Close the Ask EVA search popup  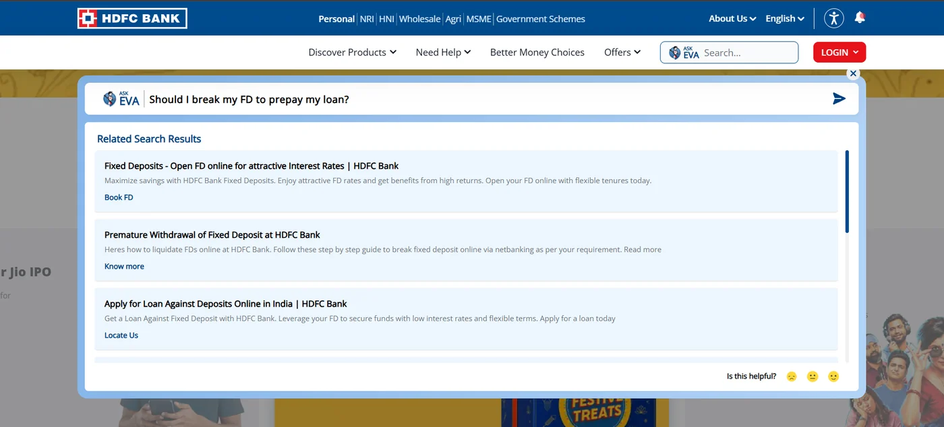click(854, 73)
